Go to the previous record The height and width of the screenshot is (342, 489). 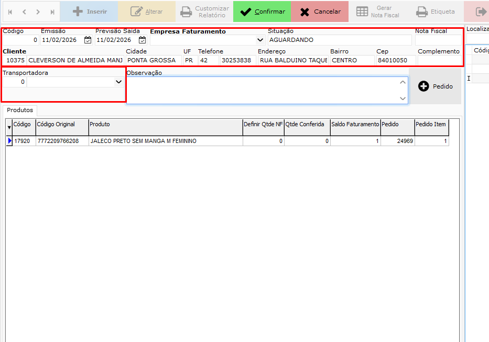coord(24,12)
